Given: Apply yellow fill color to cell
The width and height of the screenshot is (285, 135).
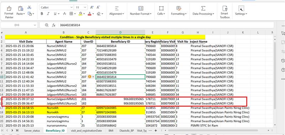Looking at the screenshot, I should pos(81,14).
